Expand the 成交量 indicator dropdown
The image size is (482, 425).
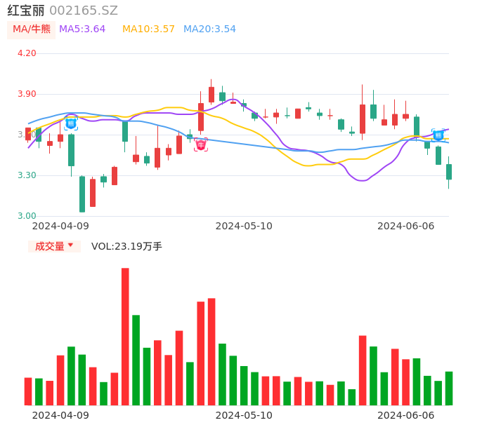pos(54,246)
